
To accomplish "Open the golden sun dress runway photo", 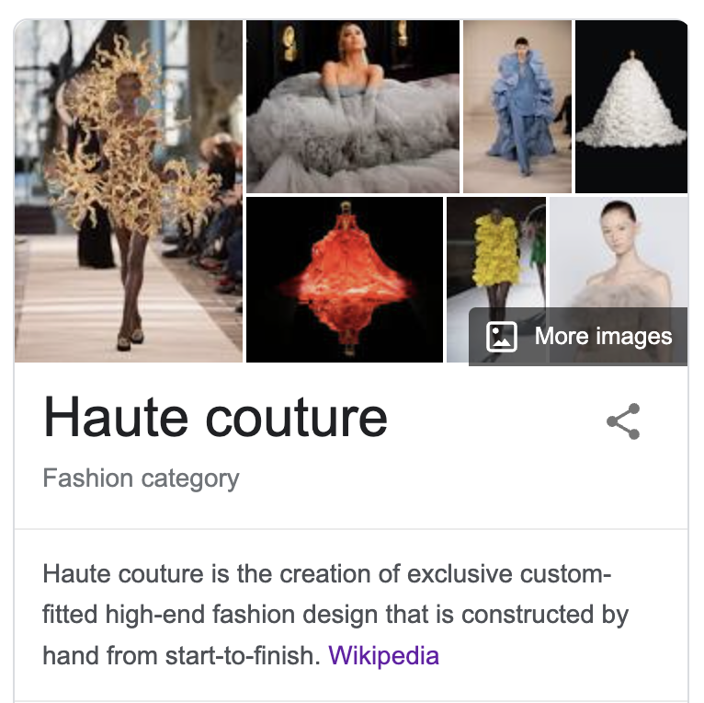I will click(129, 191).
